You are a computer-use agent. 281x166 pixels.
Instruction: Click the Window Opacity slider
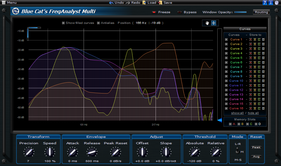240,12
